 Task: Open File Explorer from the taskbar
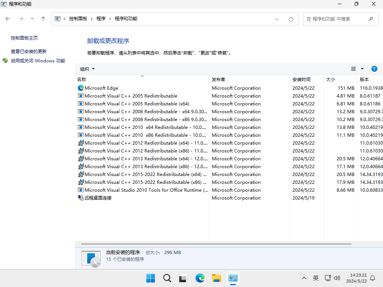point(217,278)
